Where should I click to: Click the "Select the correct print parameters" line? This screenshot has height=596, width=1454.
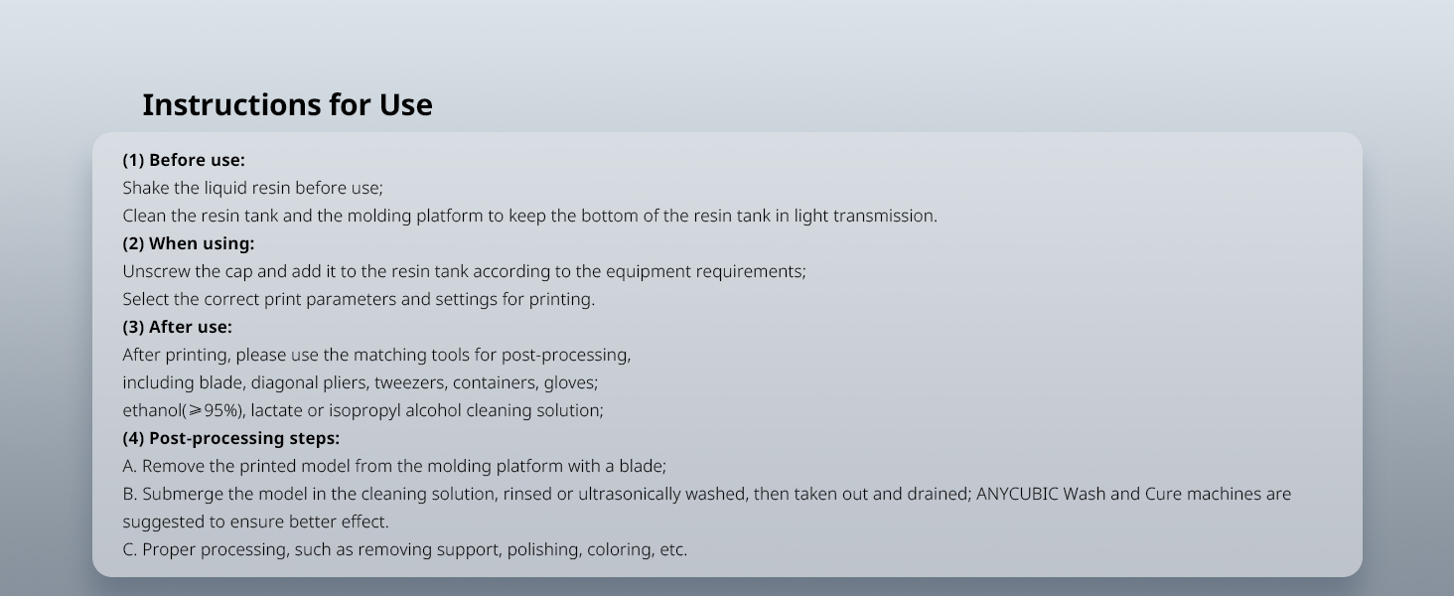pyautogui.click(x=359, y=299)
